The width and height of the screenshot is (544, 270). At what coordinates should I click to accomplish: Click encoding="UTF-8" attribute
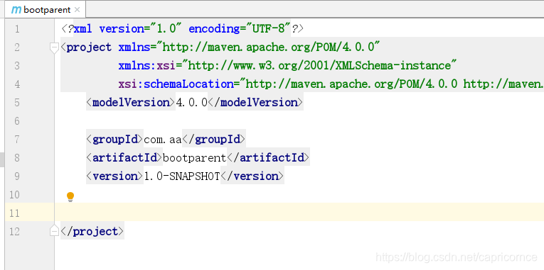tap(240, 28)
